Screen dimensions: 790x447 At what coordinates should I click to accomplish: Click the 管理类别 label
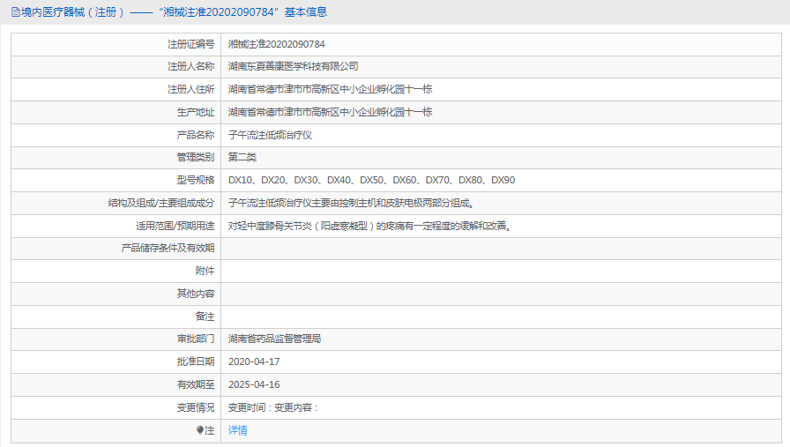(196, 157)
